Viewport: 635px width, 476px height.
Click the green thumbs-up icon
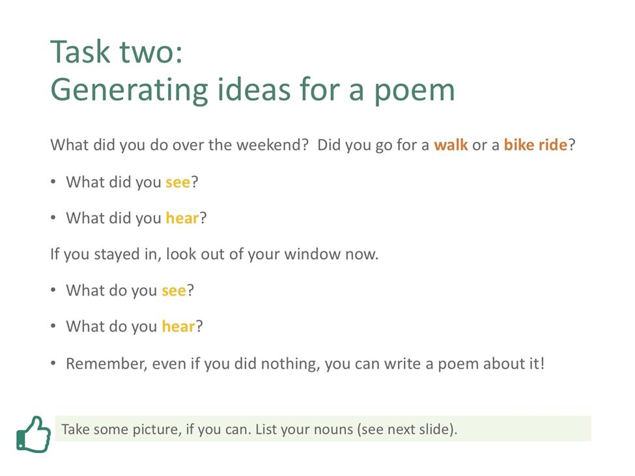click(x=34, y=434)
